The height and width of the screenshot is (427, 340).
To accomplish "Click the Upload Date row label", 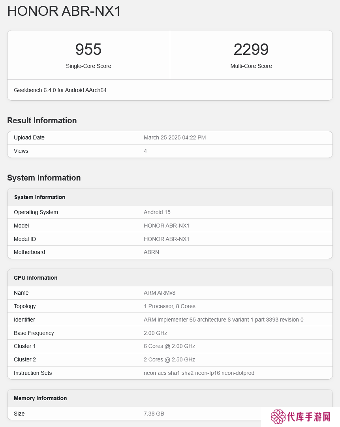I will point(29,137).
